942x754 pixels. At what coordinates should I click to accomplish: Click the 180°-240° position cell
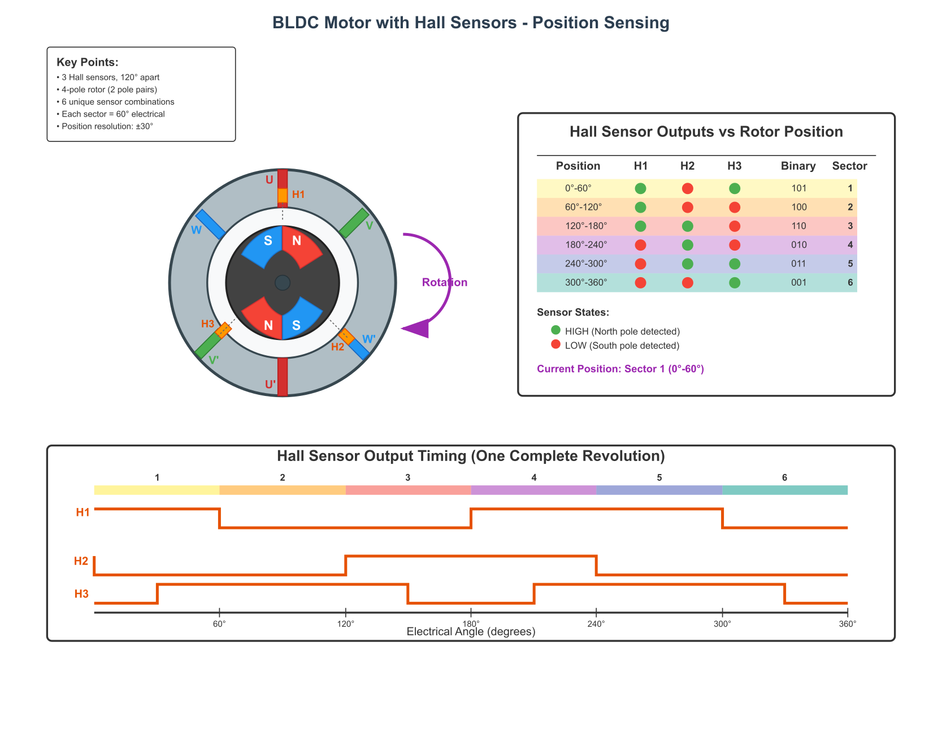click(x=586, y=245)
